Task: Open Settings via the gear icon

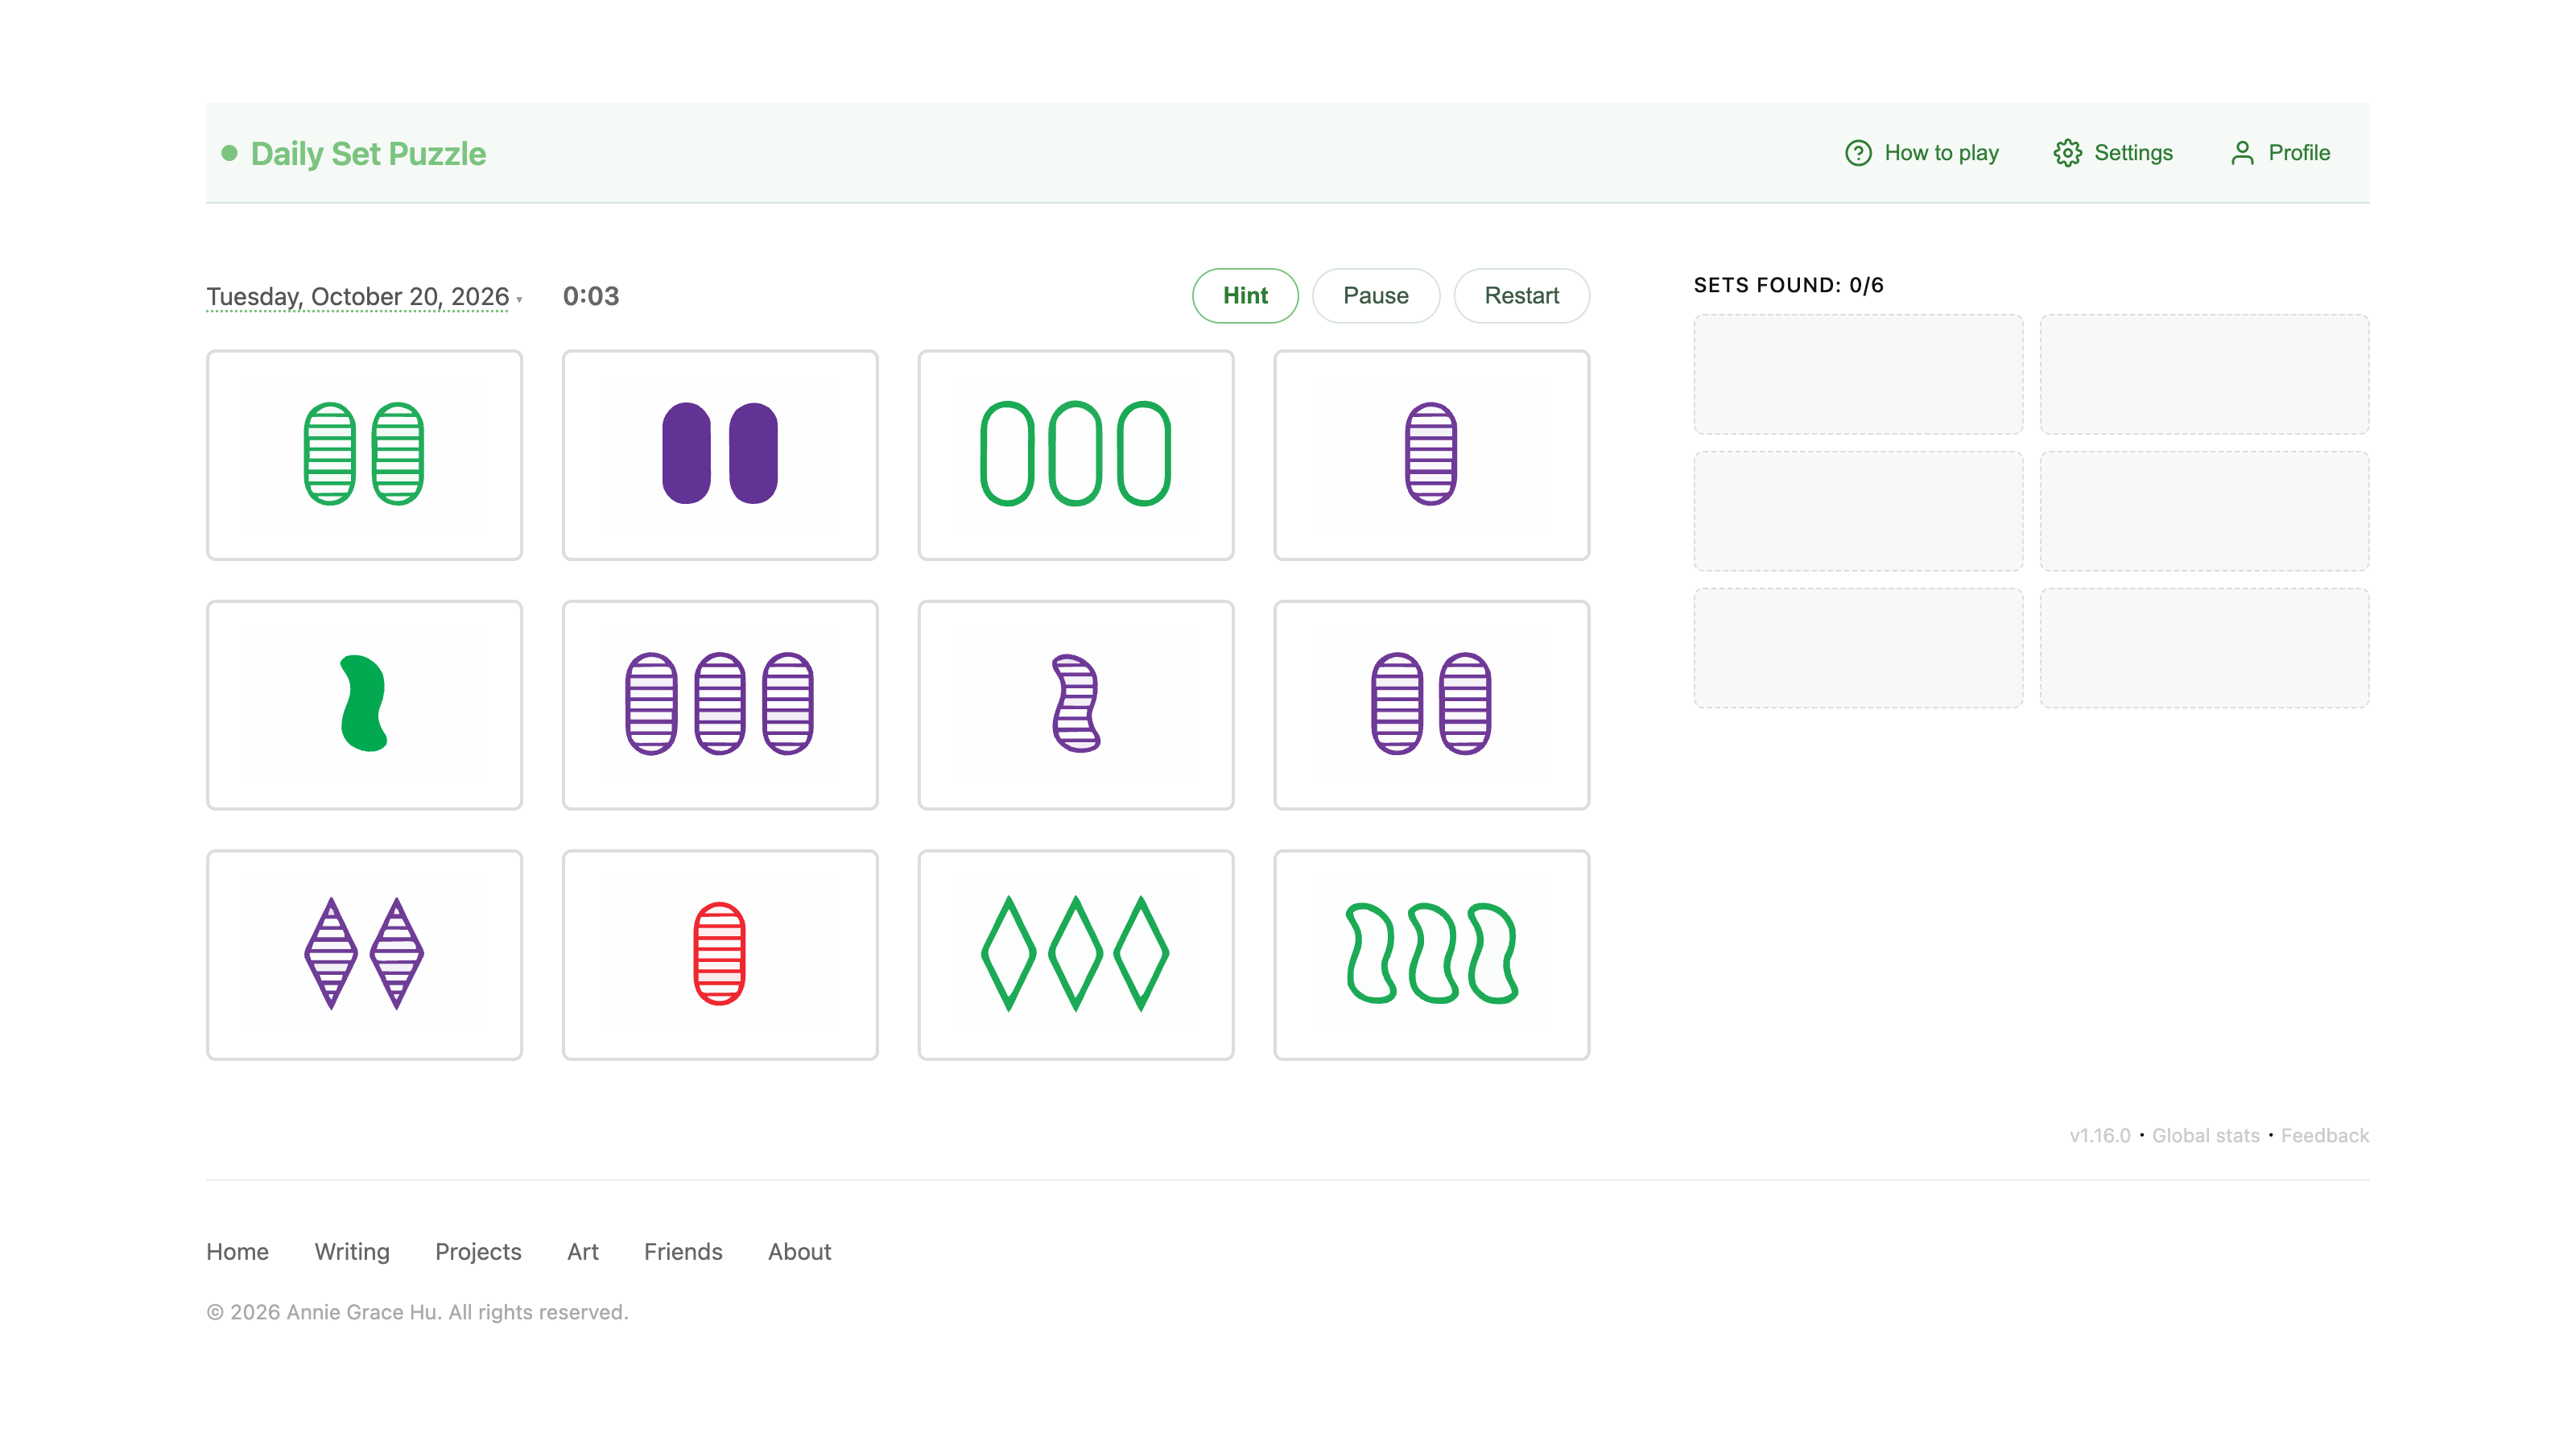Action: tap(2068, 153)
